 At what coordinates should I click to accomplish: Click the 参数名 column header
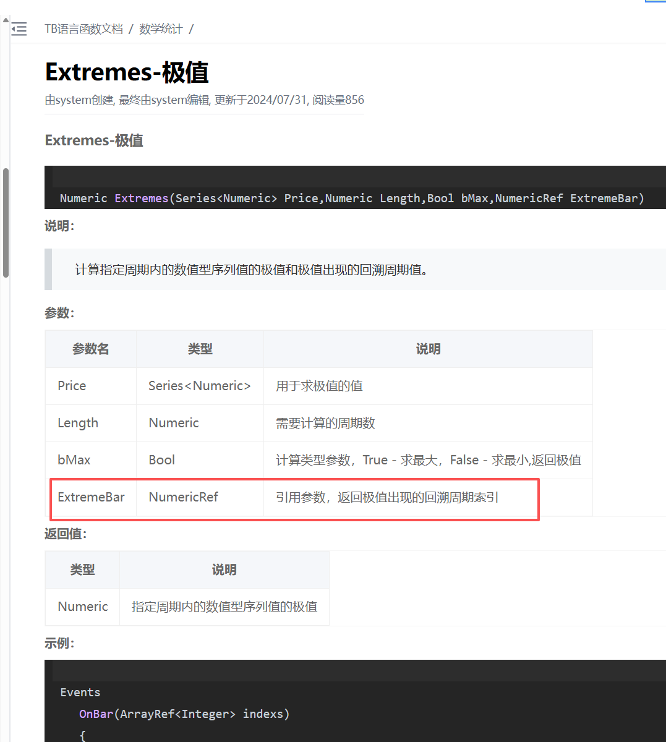click(91, 349)
